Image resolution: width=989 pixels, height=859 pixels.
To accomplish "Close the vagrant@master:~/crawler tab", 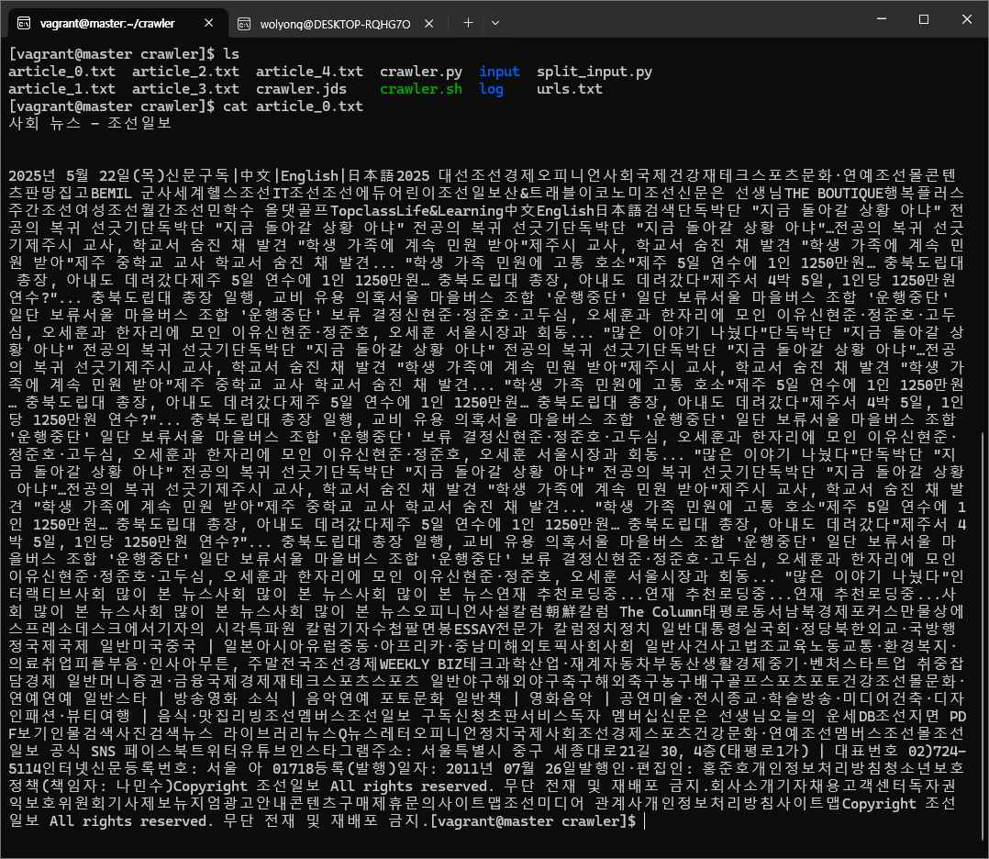I will tap(204, 23).
